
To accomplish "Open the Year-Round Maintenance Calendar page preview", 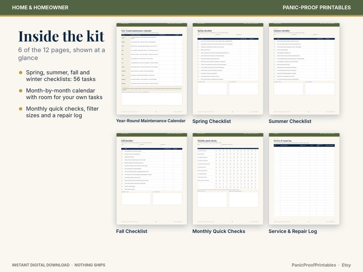I will point(152,69).
